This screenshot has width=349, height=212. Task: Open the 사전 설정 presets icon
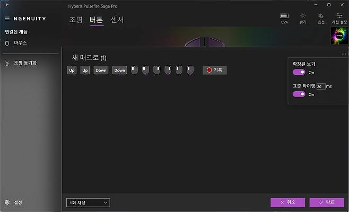(x=339, y=16)
